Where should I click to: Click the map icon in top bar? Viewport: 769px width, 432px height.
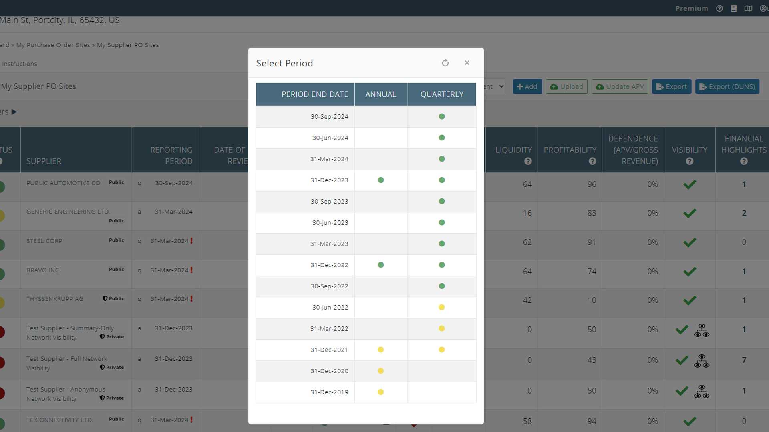tap(748, 8)
